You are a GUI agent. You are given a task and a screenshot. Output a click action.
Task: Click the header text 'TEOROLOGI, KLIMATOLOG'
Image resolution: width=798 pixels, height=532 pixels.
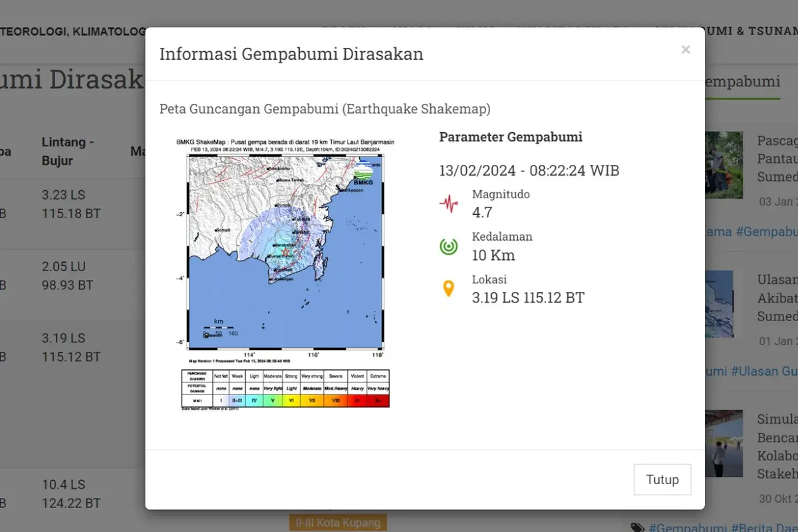(73, 31)
